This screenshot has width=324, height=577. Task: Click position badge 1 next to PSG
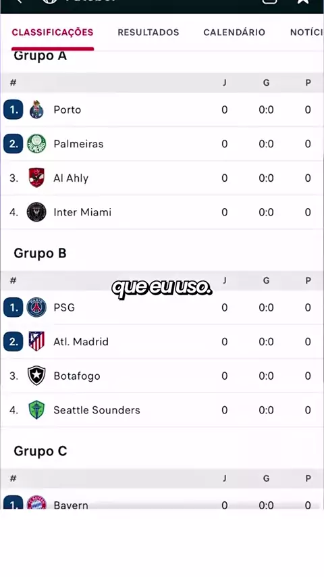(13, 307)
